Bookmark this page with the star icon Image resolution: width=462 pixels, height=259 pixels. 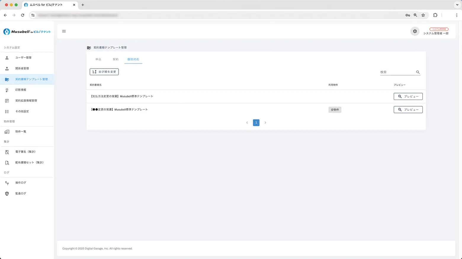pyautogui.click(x=423, y=15)
